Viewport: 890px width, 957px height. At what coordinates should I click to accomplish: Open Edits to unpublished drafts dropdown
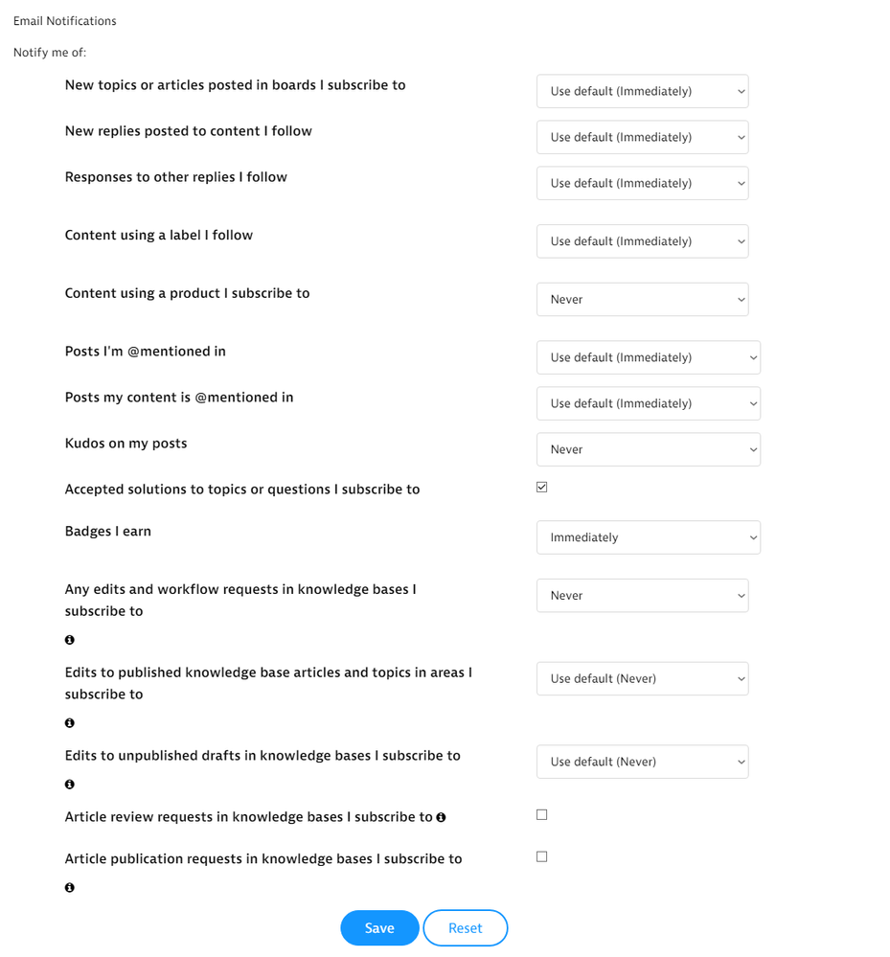pos(642,763)
